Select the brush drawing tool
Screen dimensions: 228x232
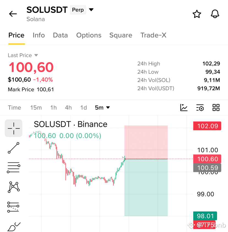coord(14,227)
